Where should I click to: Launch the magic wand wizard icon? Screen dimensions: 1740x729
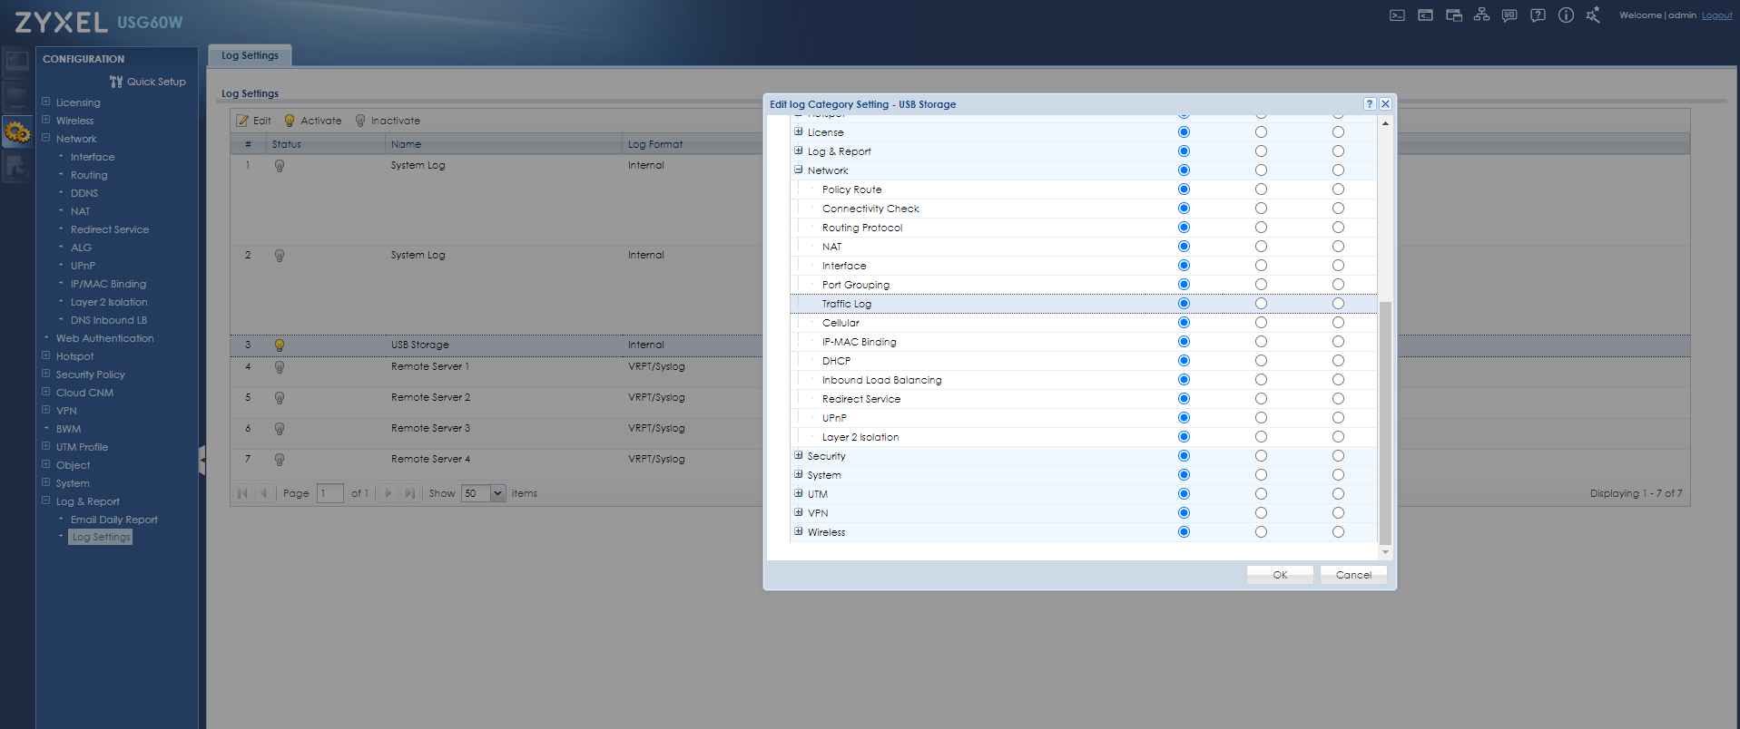pyautogui.click(x=1593, y=15)
